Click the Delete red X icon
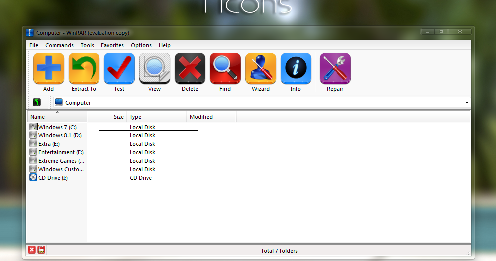Screen dimensions: 496x261 click(x=190, y=68)
